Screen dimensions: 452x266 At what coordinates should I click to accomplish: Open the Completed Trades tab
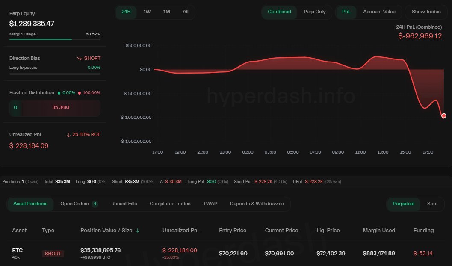click(x=170, y=204)
